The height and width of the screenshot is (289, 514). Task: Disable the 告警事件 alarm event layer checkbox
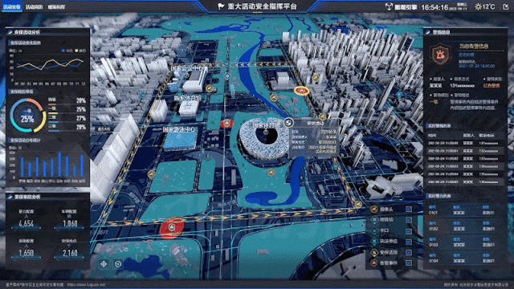point(409,263)
